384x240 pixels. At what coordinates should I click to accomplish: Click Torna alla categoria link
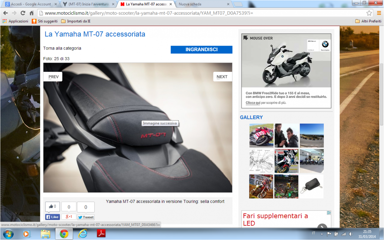pos(62,48)
